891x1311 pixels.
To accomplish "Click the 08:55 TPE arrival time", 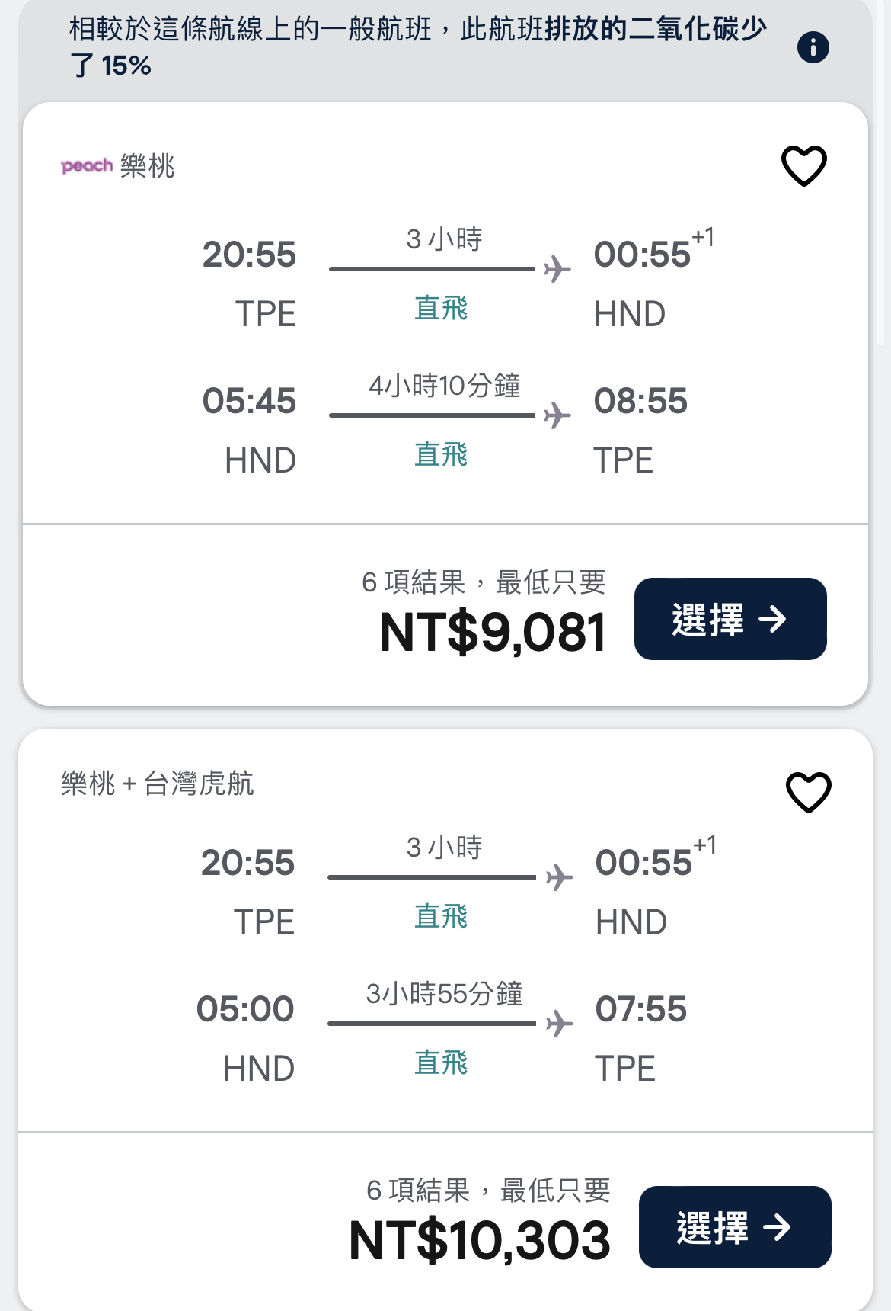I will (x=640, y=401).
